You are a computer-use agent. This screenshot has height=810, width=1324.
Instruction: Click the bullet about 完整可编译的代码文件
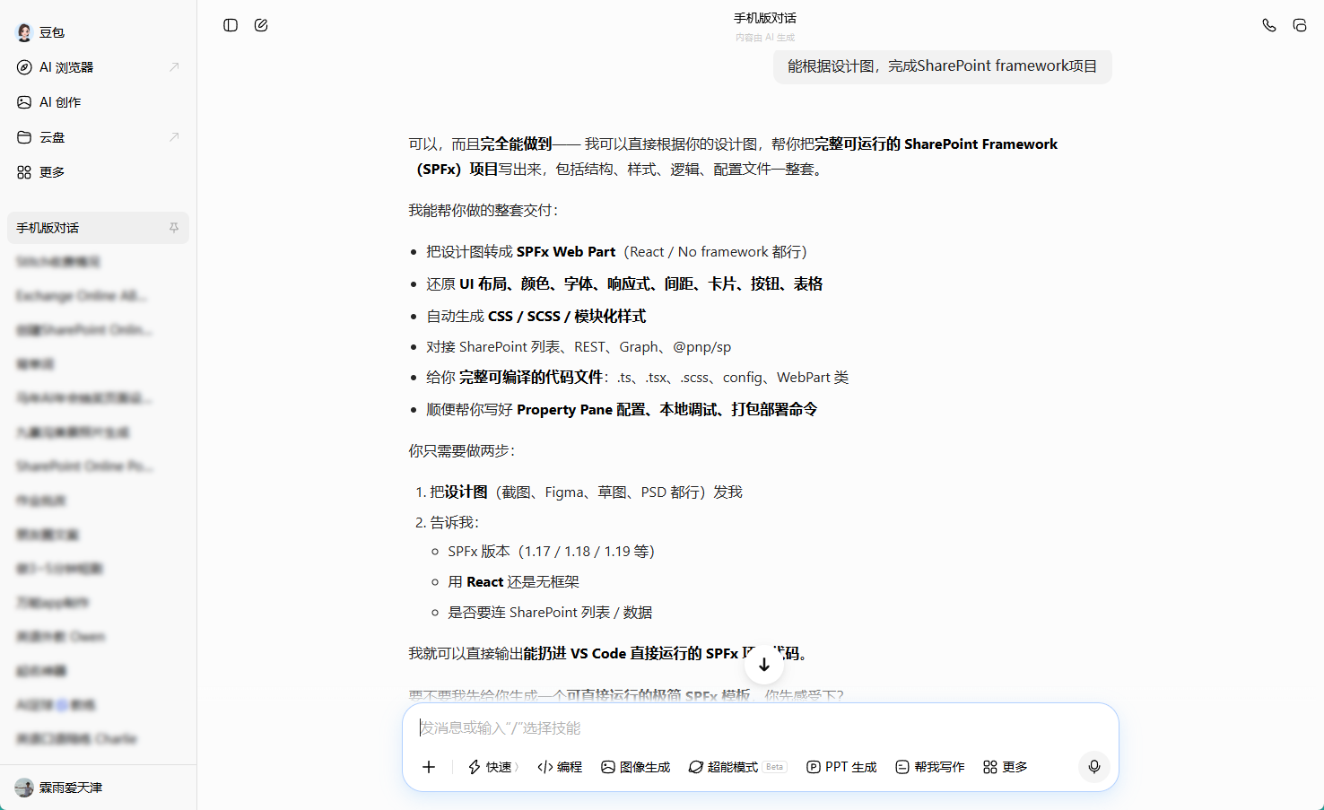638,378
